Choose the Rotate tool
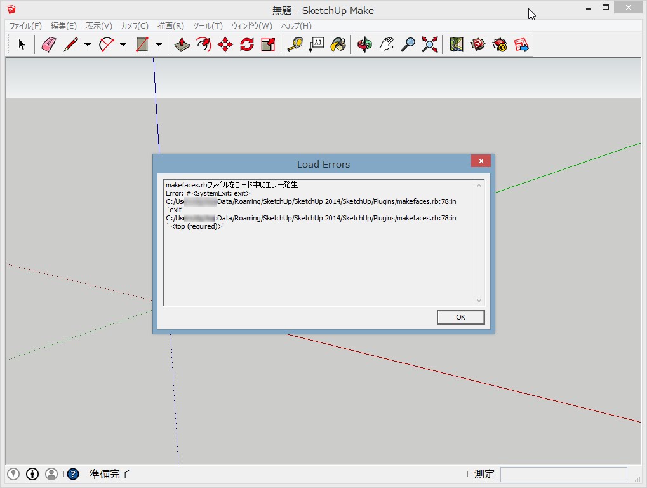The width and height of the screenshot is (647, 488). click(247, 44)
